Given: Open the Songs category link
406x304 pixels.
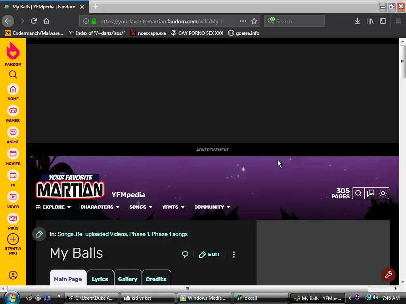Looking at the screenshot, I should point(65,234).
